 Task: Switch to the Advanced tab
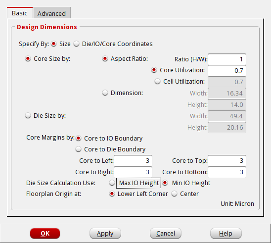(51, 13)
